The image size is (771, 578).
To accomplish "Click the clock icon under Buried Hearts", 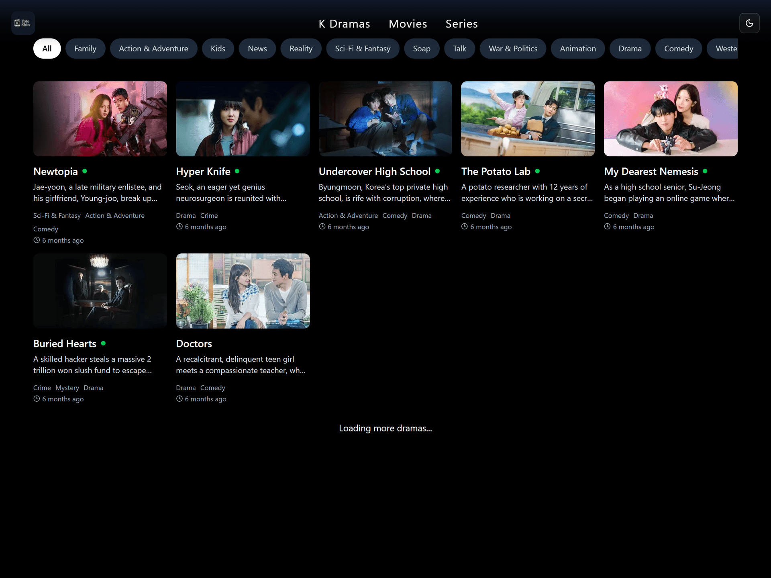I will [x=37, y=399].
